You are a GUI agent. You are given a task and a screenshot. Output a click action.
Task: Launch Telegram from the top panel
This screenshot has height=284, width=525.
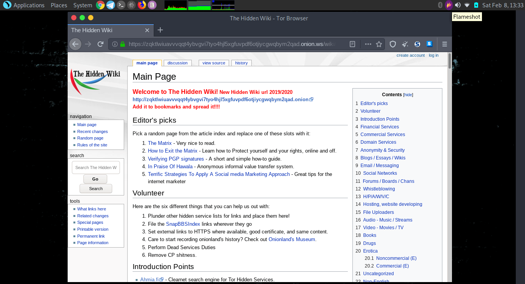(x=111, y=5)
